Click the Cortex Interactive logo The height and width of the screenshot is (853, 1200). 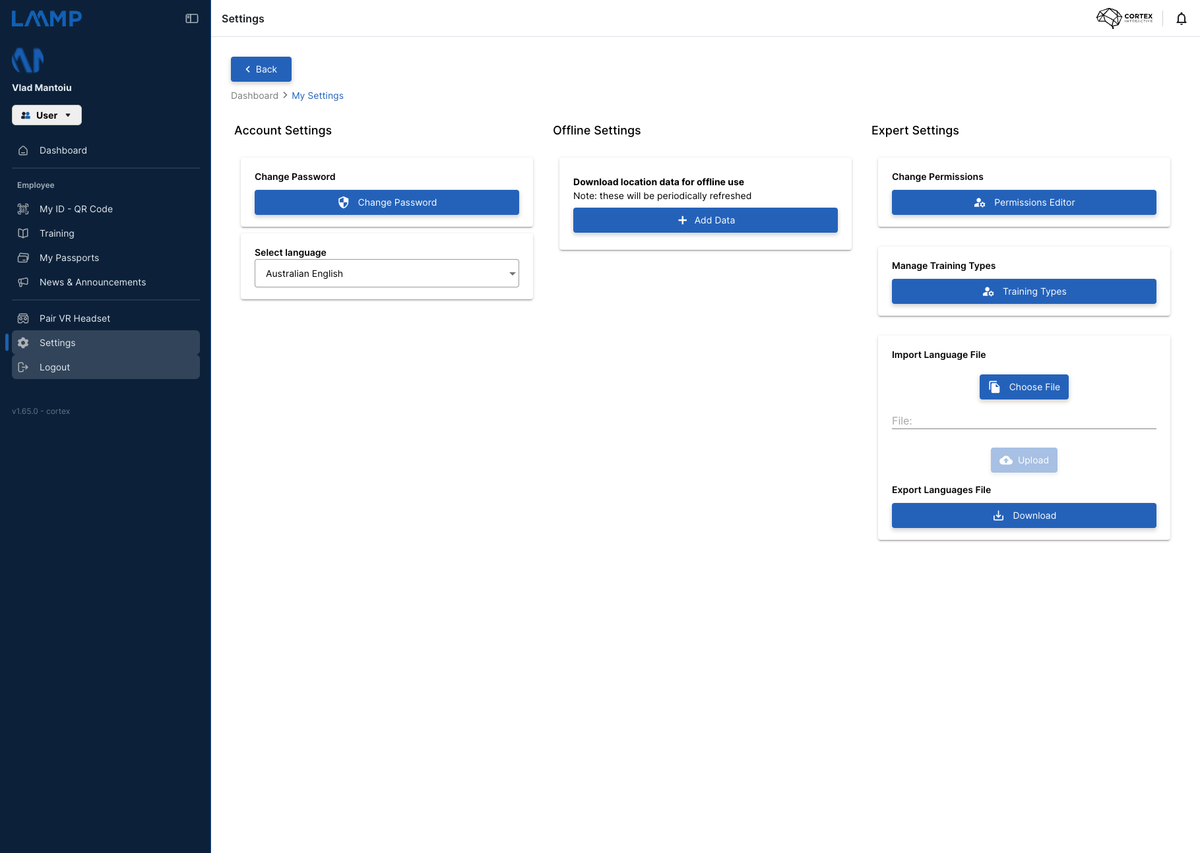click(x=1125, y=18)
